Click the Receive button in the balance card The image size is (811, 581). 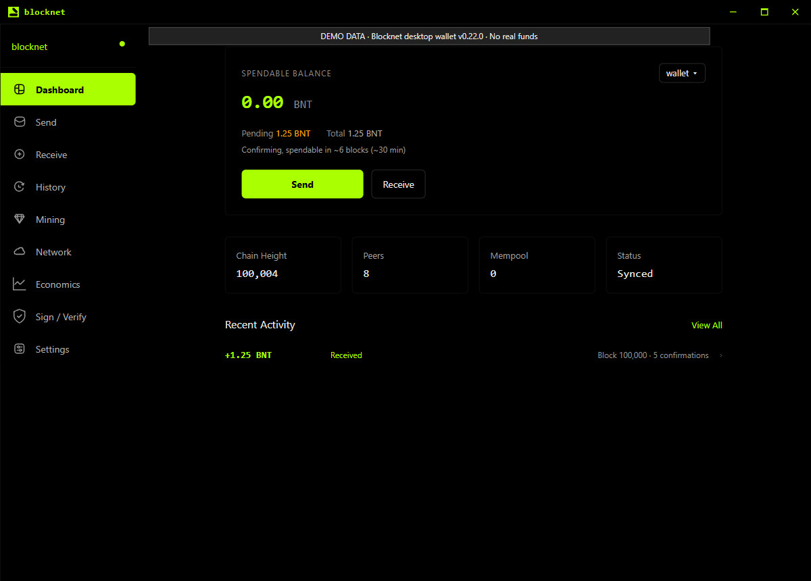point(398,184)
